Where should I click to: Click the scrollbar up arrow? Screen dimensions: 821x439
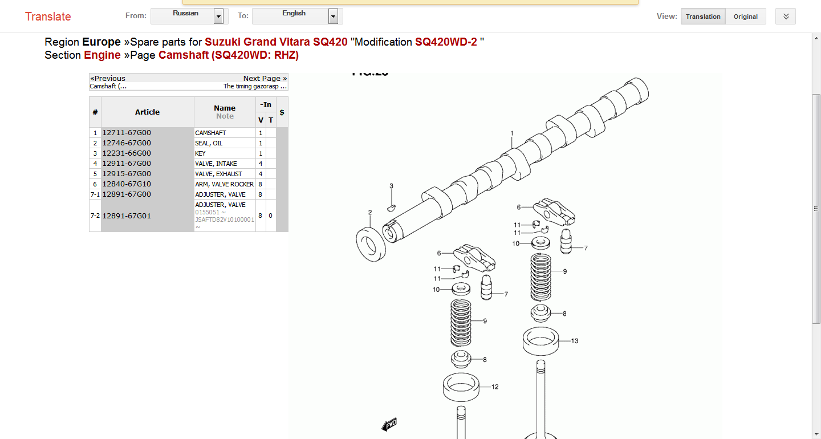pyautogui.click(x=816, y=38)
